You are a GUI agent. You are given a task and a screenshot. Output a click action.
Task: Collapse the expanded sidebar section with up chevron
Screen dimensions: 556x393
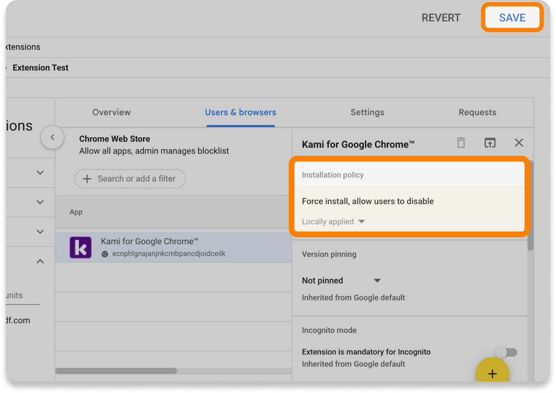[40, 262]
